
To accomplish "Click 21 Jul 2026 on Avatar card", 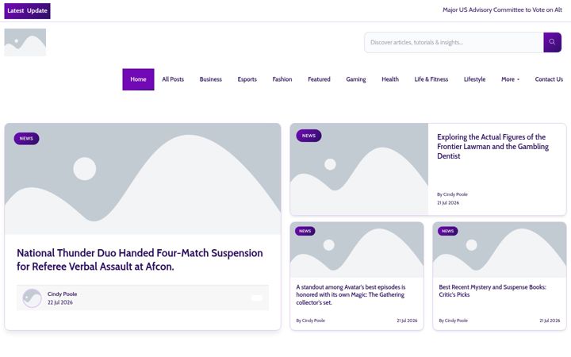I will coord(407,321).
